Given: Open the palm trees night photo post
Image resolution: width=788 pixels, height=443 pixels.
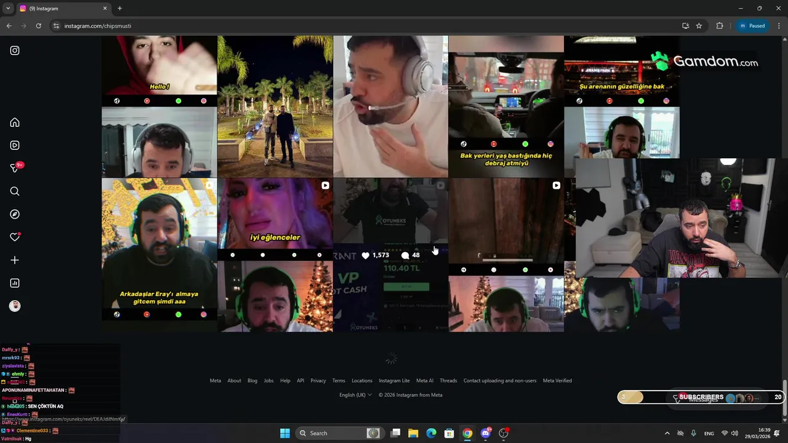Looking at the screenshot, I should [275, 106].
